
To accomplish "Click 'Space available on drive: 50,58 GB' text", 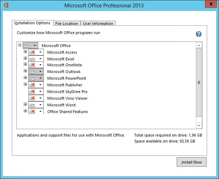I will pos(165,141).
